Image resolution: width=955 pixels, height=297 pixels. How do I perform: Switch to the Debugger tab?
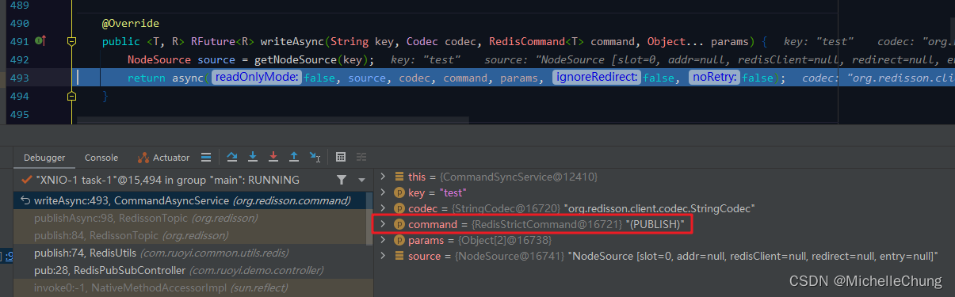point(44,158)
